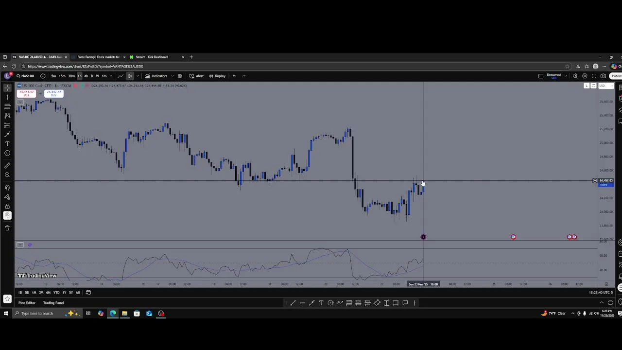Click the line chart style icon
This screenshot has height=350, width=622.
(x=121, y=76)
